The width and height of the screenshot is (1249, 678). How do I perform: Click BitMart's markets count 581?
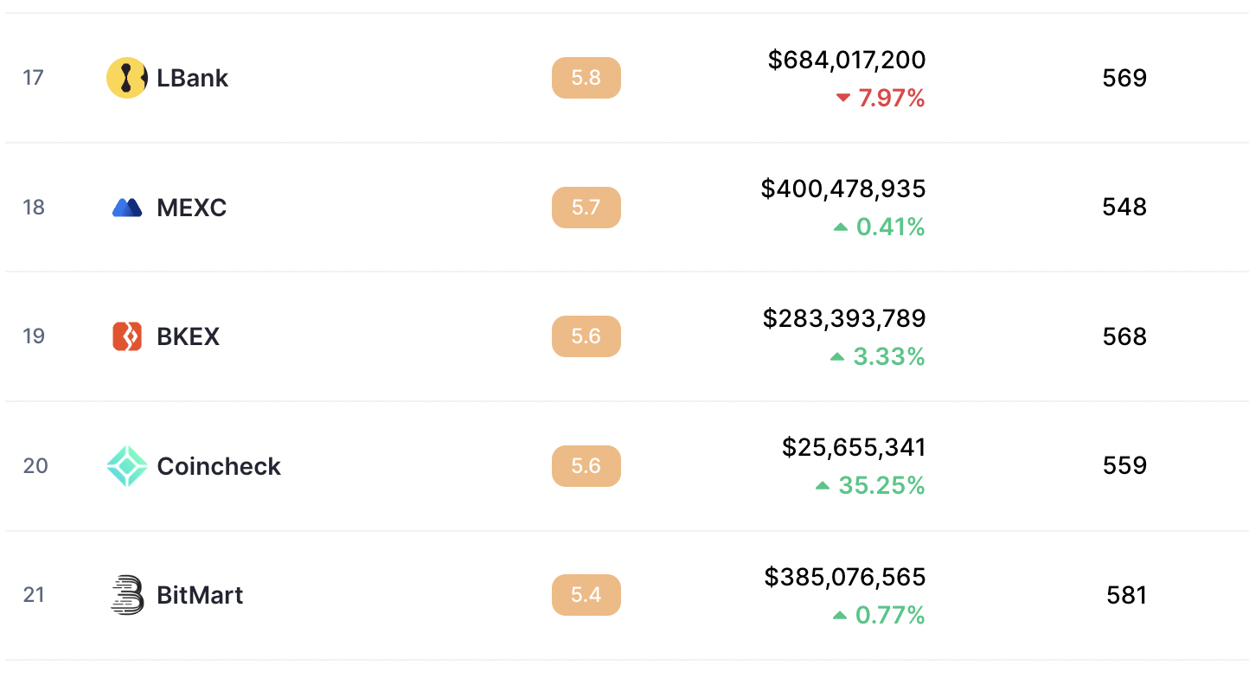coord(1126,595)
